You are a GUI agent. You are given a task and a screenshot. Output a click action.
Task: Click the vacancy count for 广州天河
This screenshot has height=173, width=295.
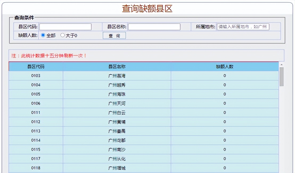point(225,103)
